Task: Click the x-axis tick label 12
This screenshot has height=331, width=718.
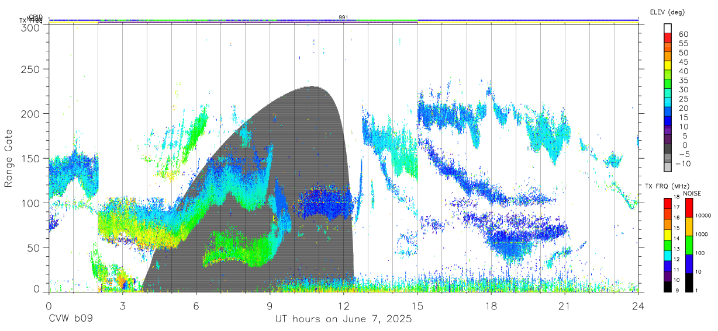Action: pyautogui.click(x=344, y=305)
